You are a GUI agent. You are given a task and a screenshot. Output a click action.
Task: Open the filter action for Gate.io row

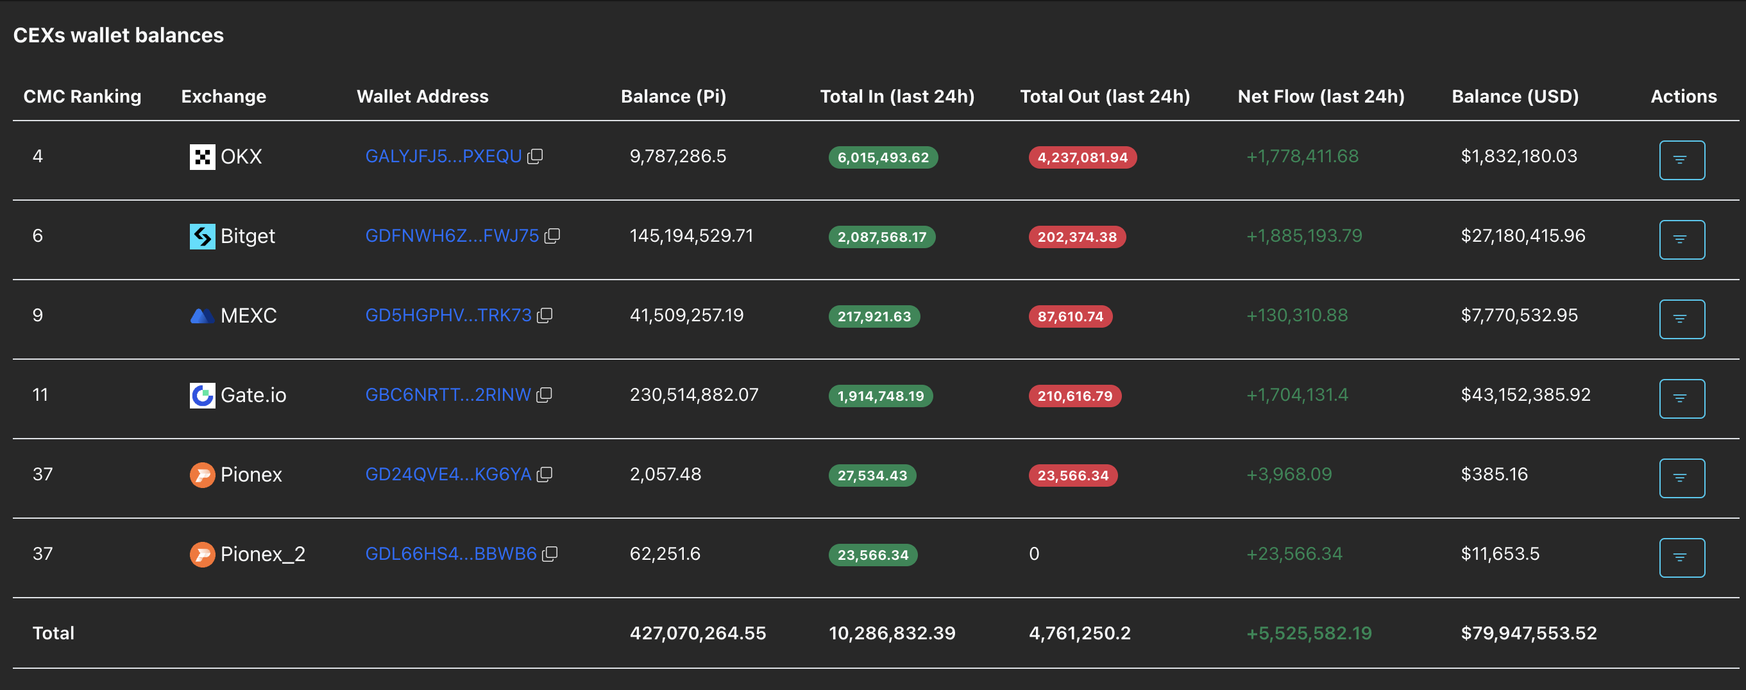coord(1681,399)
